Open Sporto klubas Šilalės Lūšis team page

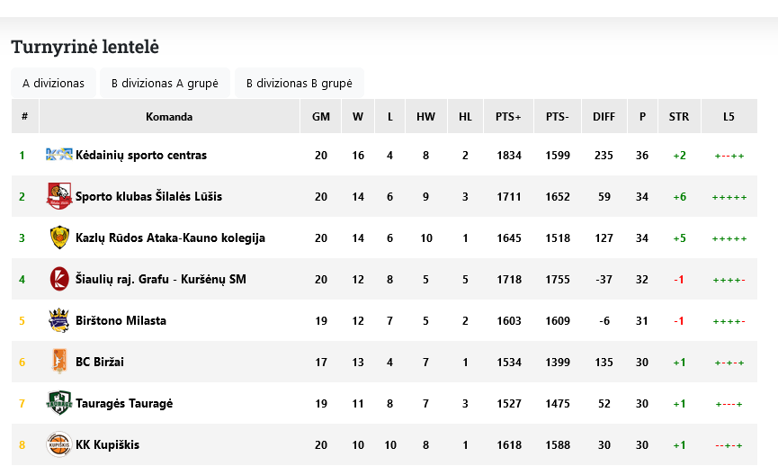[148, 196]
